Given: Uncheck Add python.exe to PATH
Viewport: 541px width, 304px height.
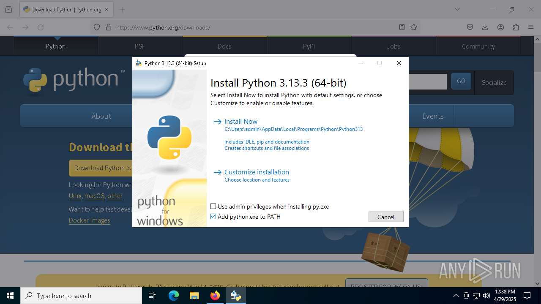Looking at the screenshot, I should (x=213, y=217).
